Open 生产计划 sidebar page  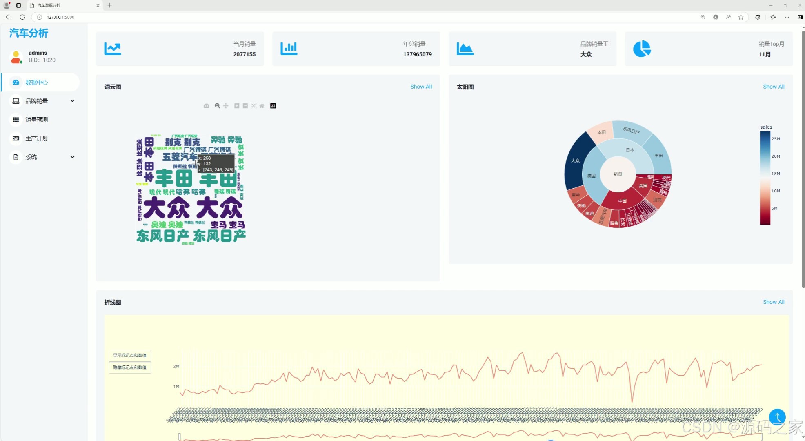click(37, 138)
